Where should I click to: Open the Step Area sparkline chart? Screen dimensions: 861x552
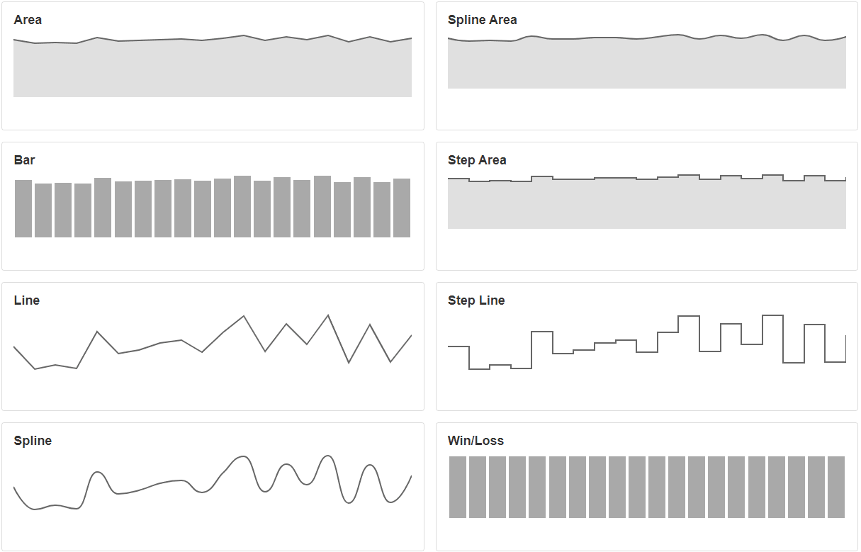647,201
